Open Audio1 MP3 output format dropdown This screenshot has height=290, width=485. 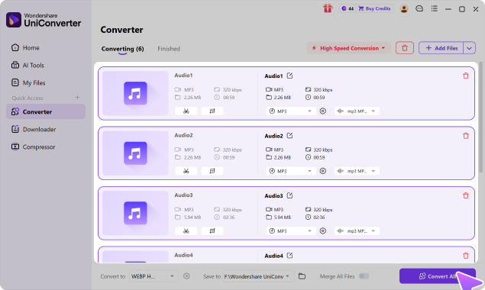pyautogui.click(x=291, y=111)
